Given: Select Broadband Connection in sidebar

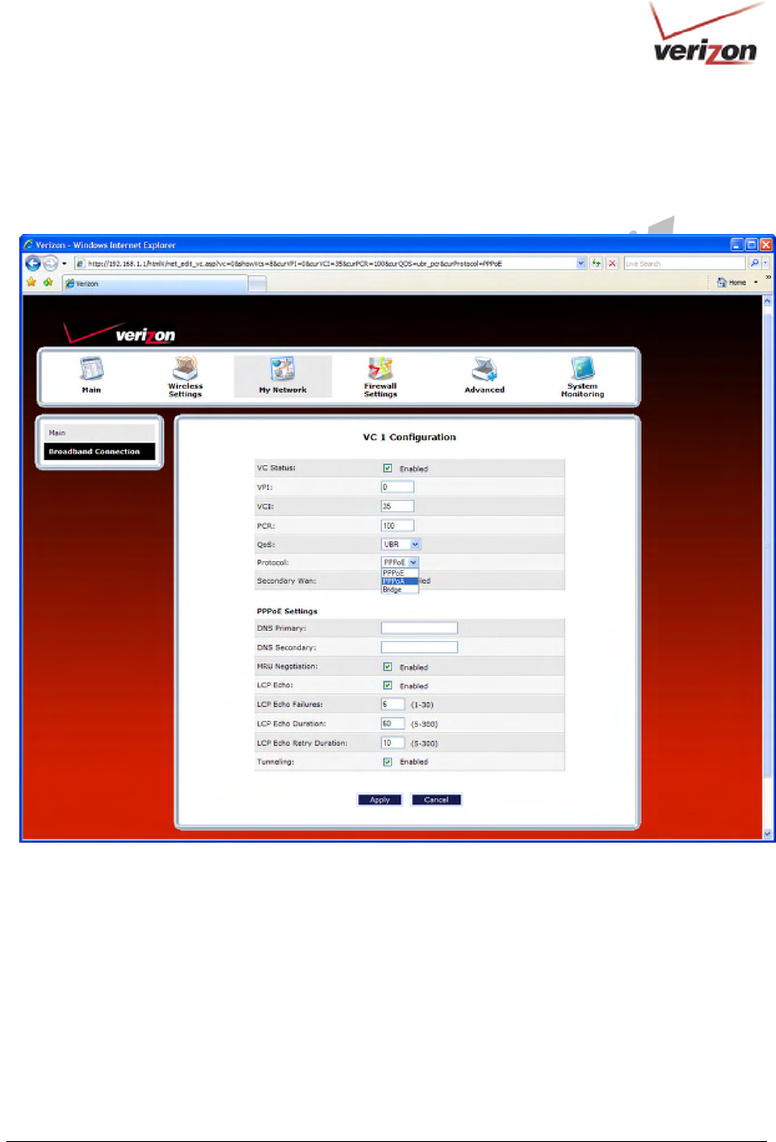Looking at the screenshot, I should [100, 452].
